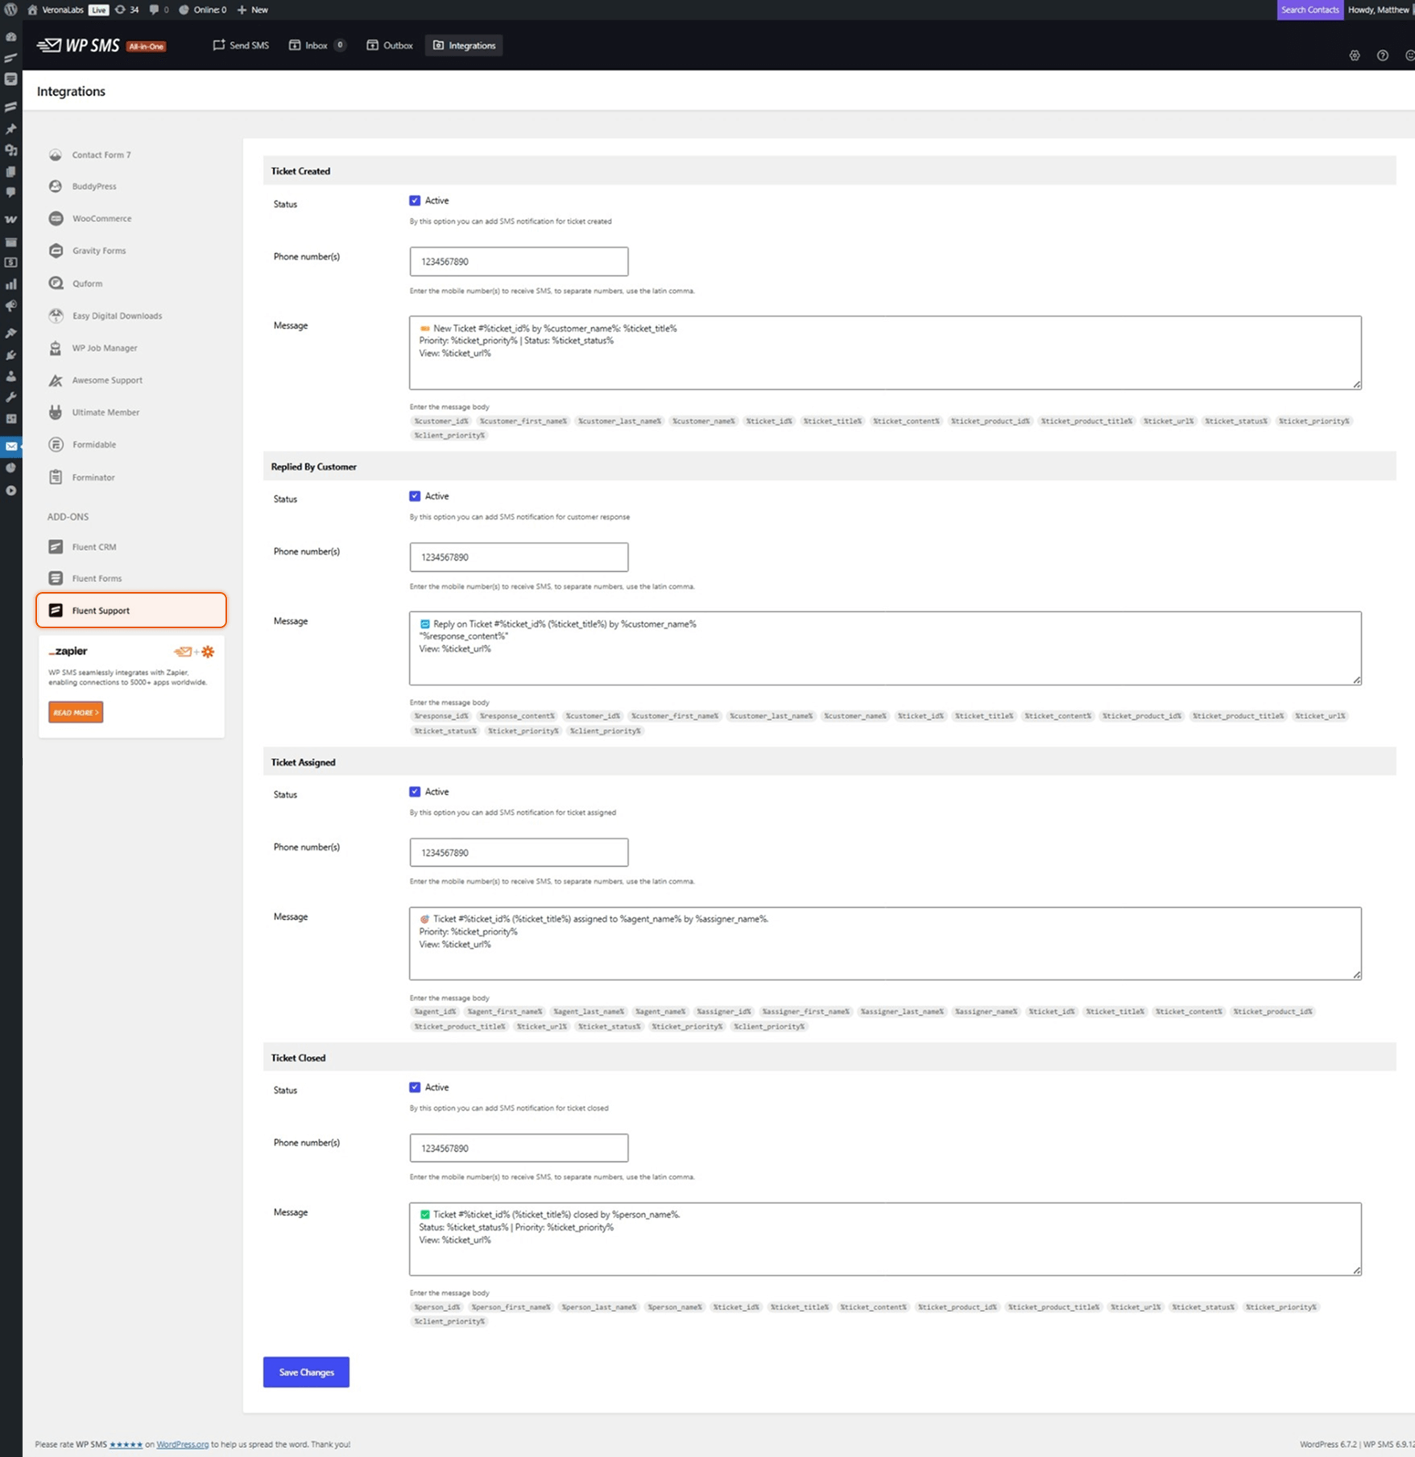Uncheck Active status for Ticket Created
The height and width of the screenshot is (1457, 1415).
(x=415, y=201)
